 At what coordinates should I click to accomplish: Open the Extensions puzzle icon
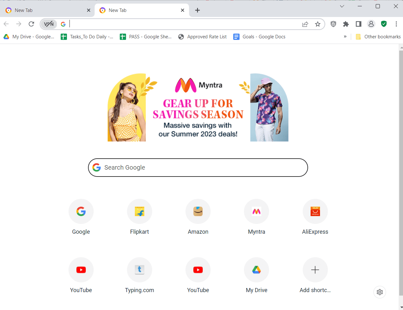tap(346, 24)
